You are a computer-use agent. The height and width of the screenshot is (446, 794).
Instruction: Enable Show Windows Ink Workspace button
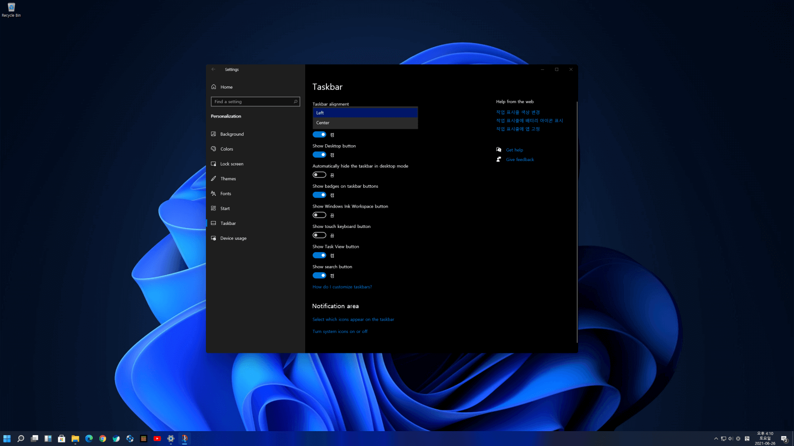(320, 215)
